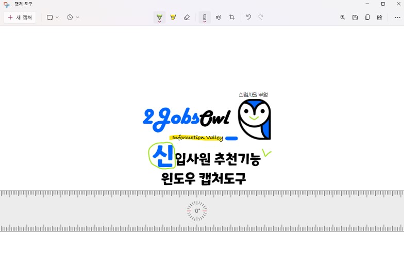Select the yellow highlighter tool
This screenshot has width=404, height=267.
(173, 18)
